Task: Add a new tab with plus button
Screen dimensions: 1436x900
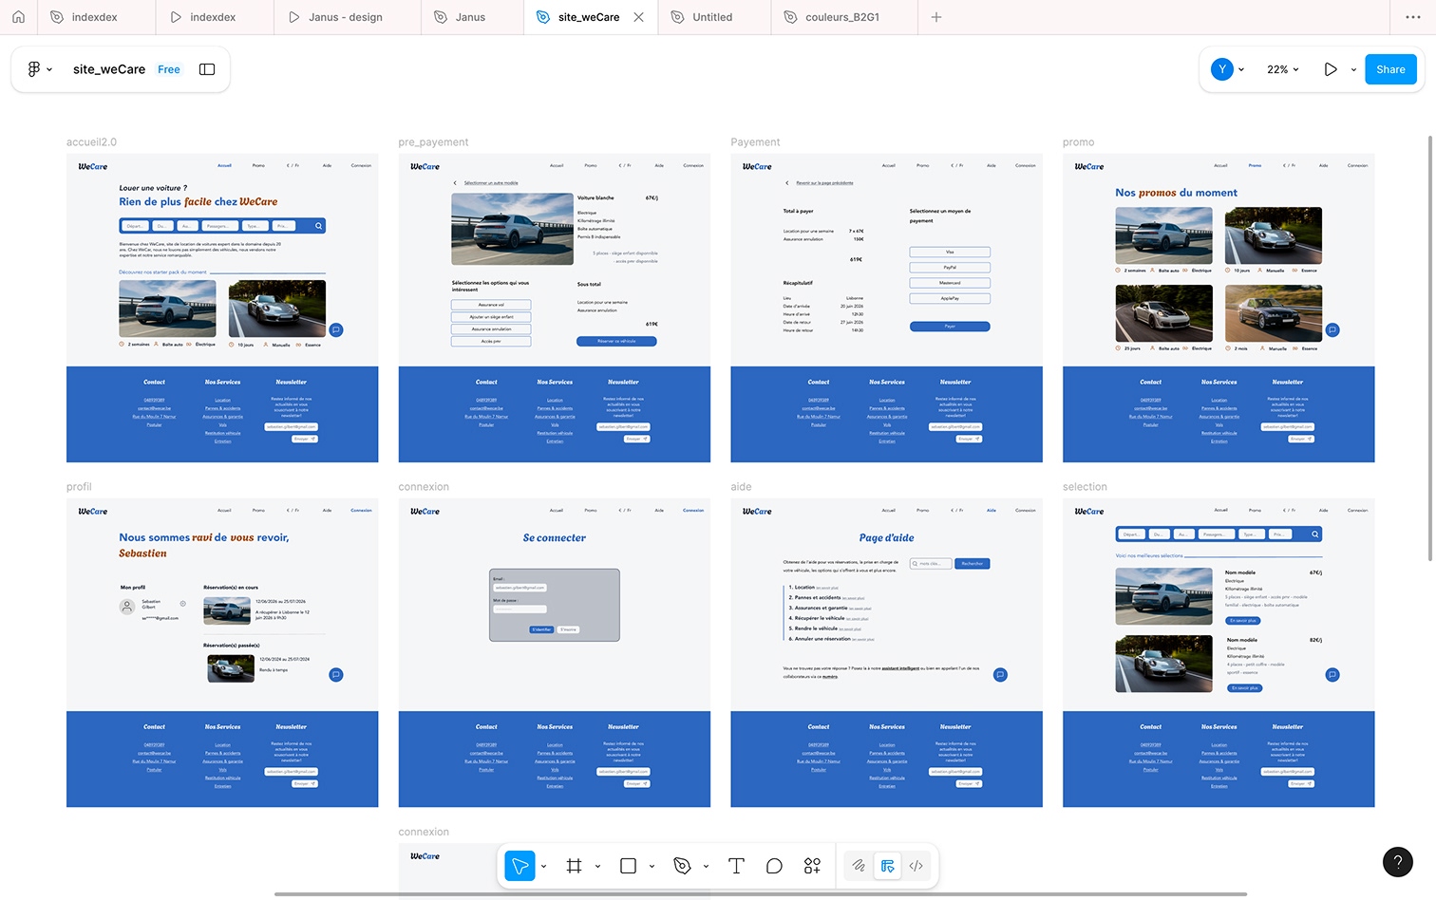Action: point(936,17)
